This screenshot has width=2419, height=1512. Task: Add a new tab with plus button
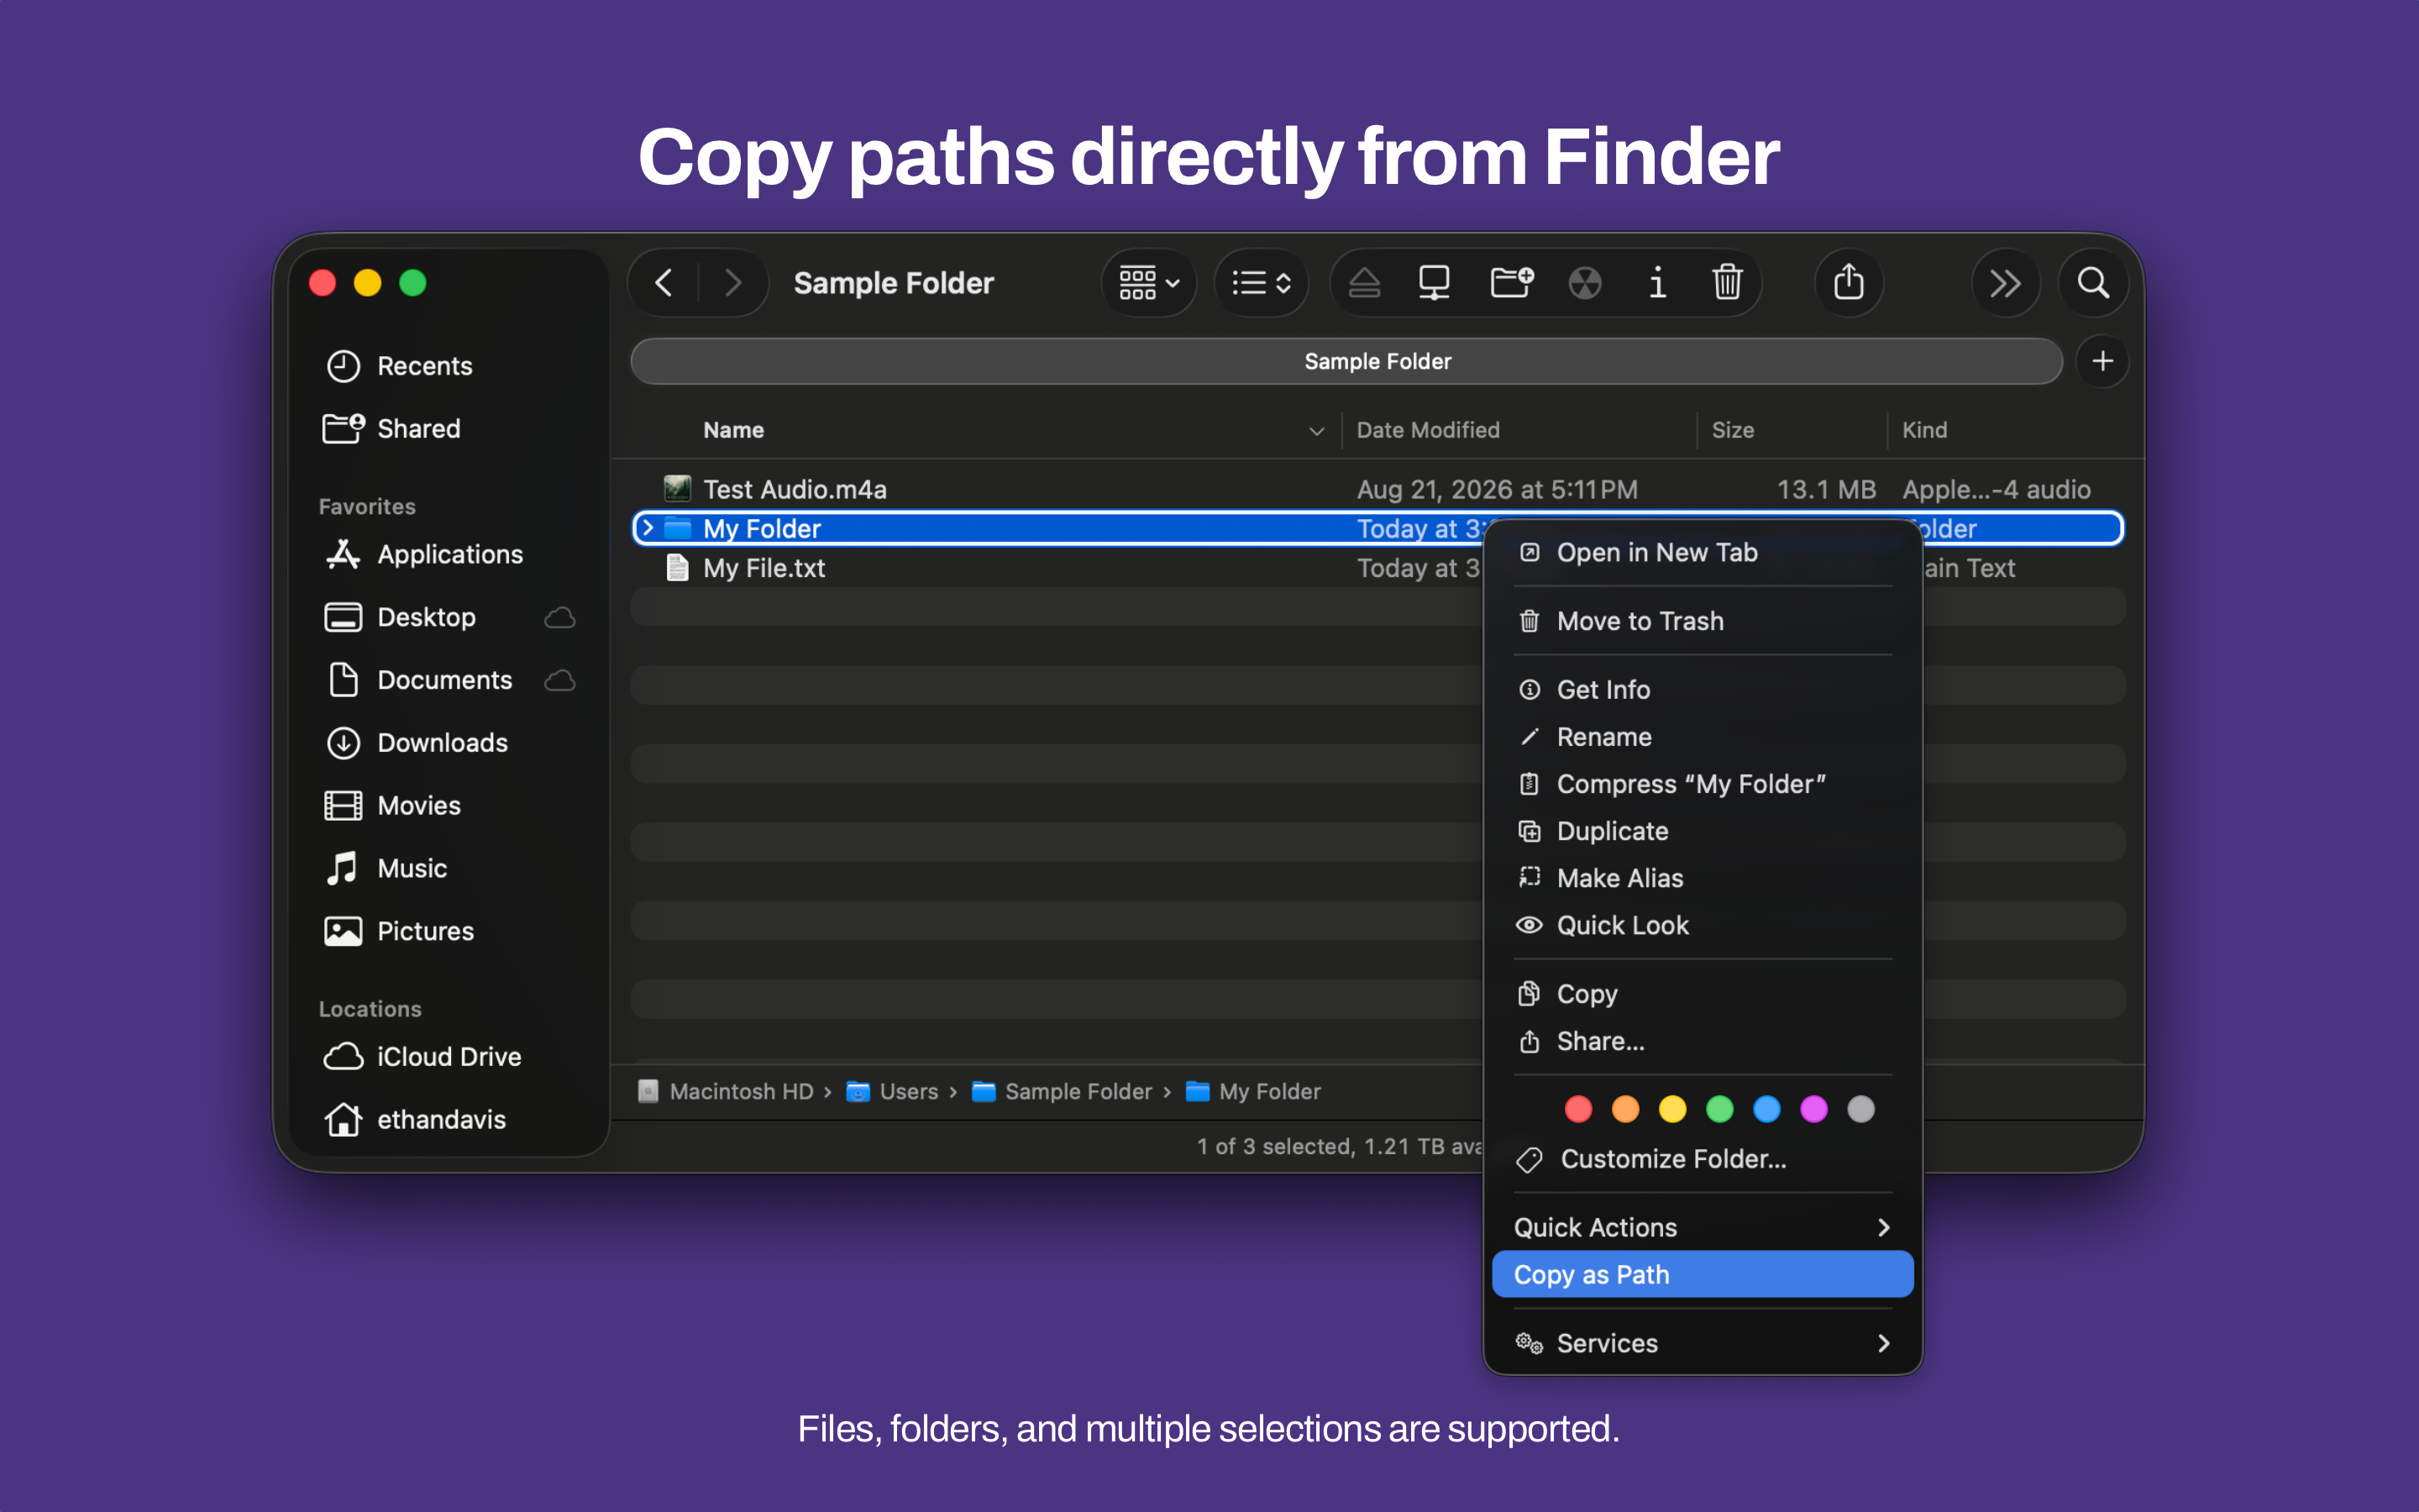coord(2102,361)
